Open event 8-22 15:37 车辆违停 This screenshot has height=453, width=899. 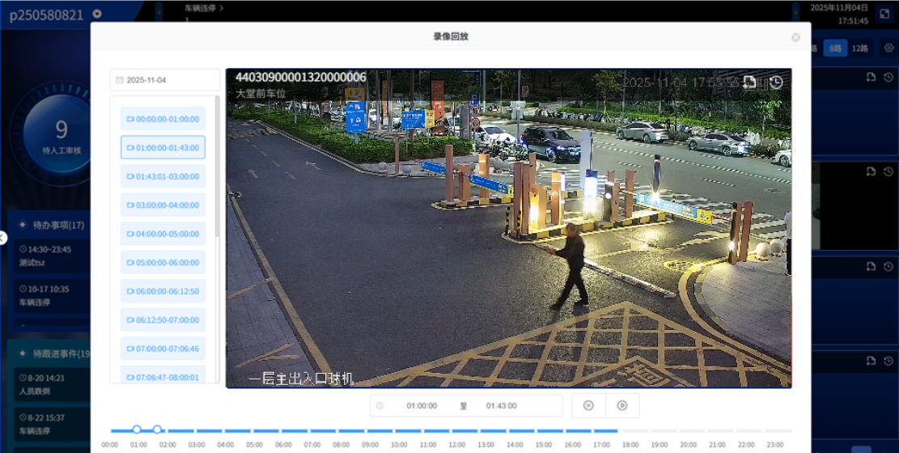click(52, 424)
